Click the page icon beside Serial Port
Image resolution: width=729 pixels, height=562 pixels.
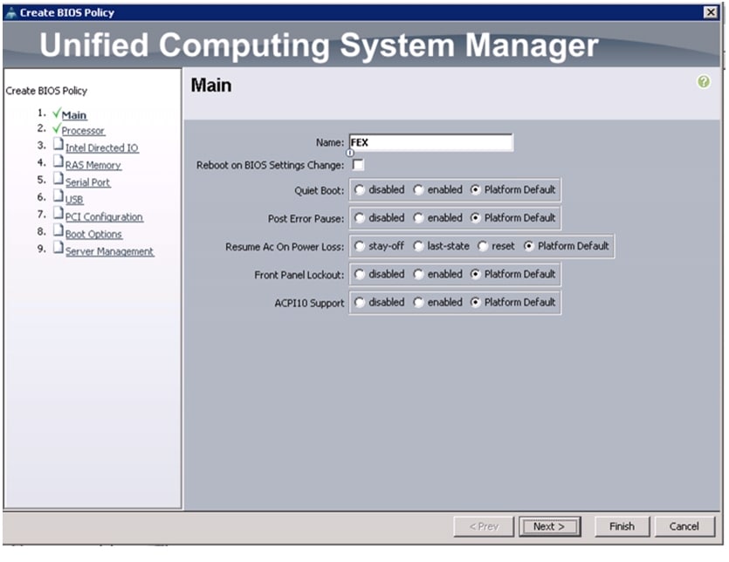pyautogui.click(x=58, y=179)
